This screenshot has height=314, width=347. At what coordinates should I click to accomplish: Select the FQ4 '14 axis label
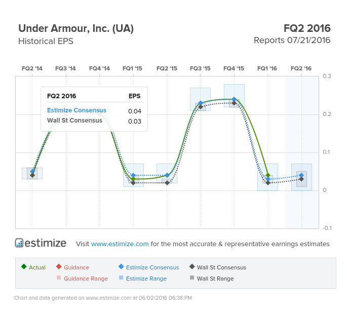pos(99,68)
